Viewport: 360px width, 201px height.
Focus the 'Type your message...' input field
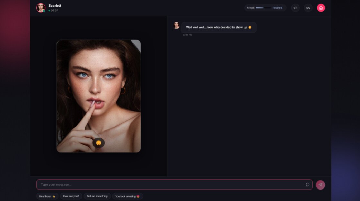[170, 185]
